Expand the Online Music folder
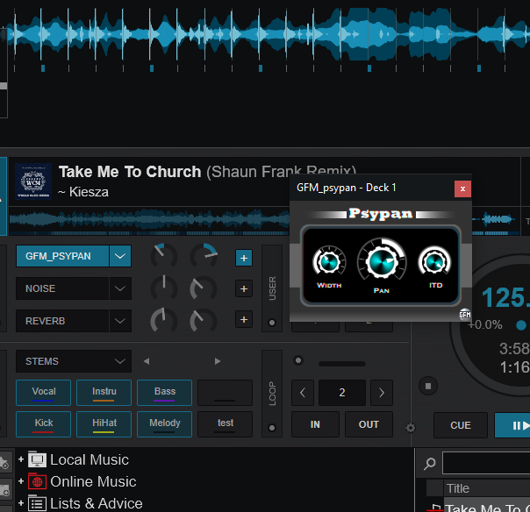 pos(21,481)
